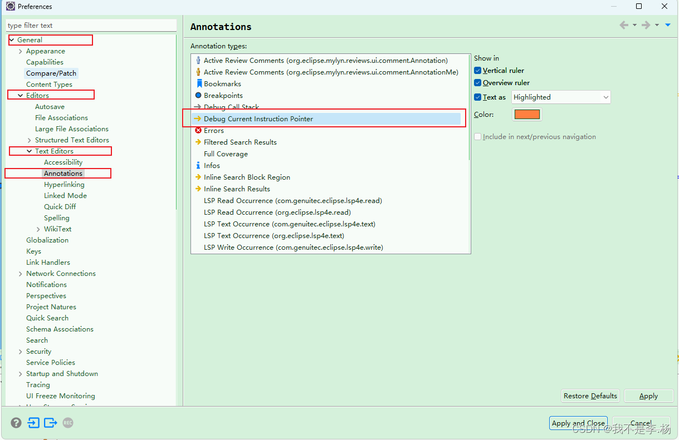Check Include in next/previous navigation
The height and width of the screenshot is (440, 679).
477,137
